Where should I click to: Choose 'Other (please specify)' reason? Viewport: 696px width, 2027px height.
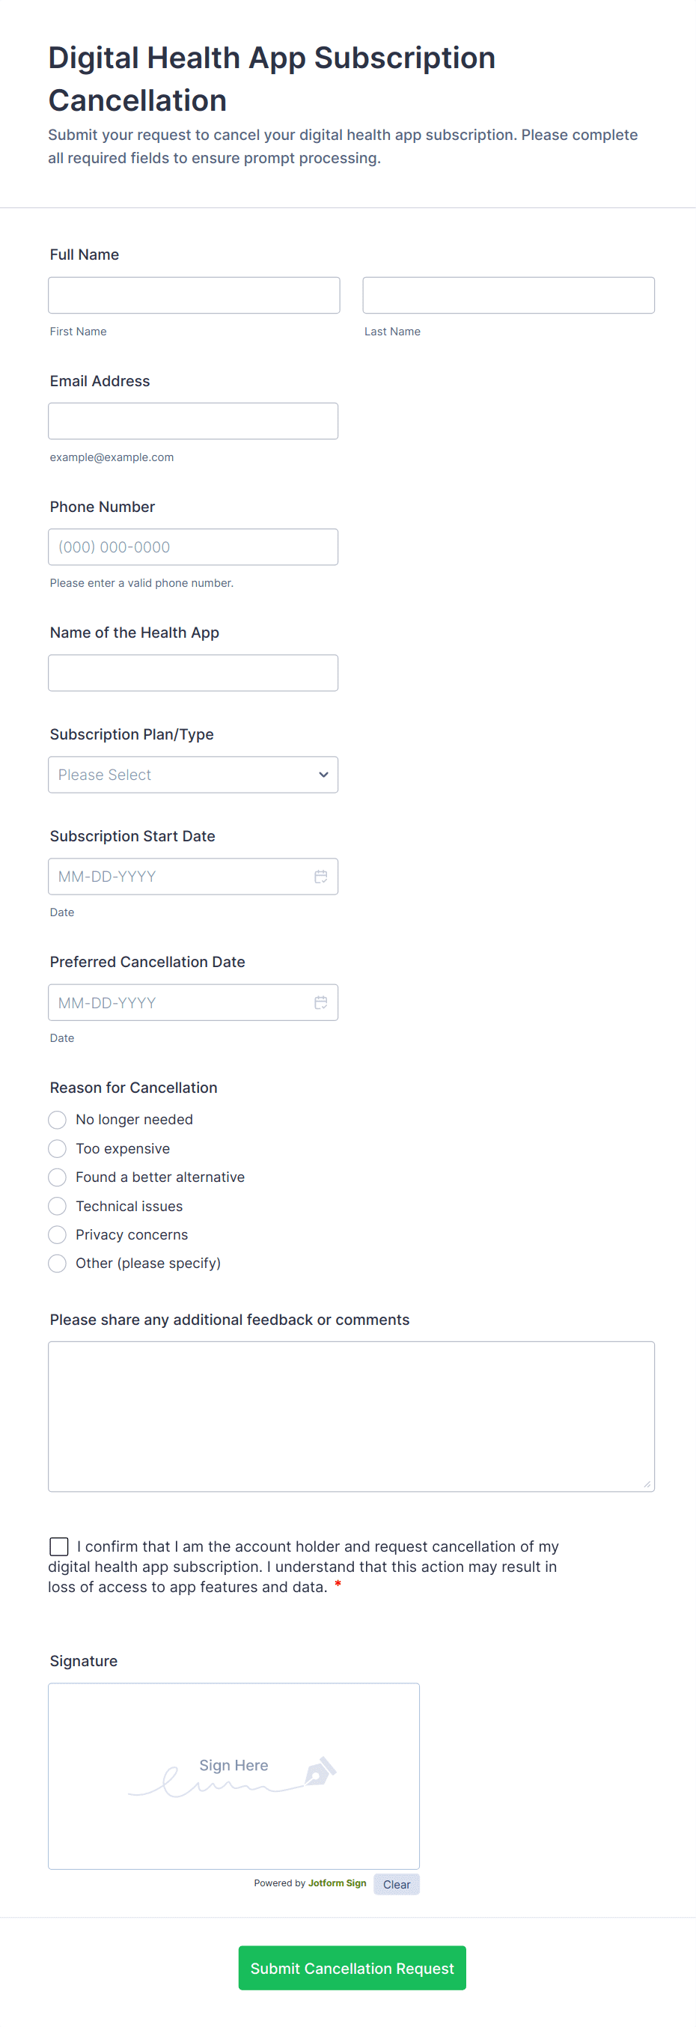58,1263
